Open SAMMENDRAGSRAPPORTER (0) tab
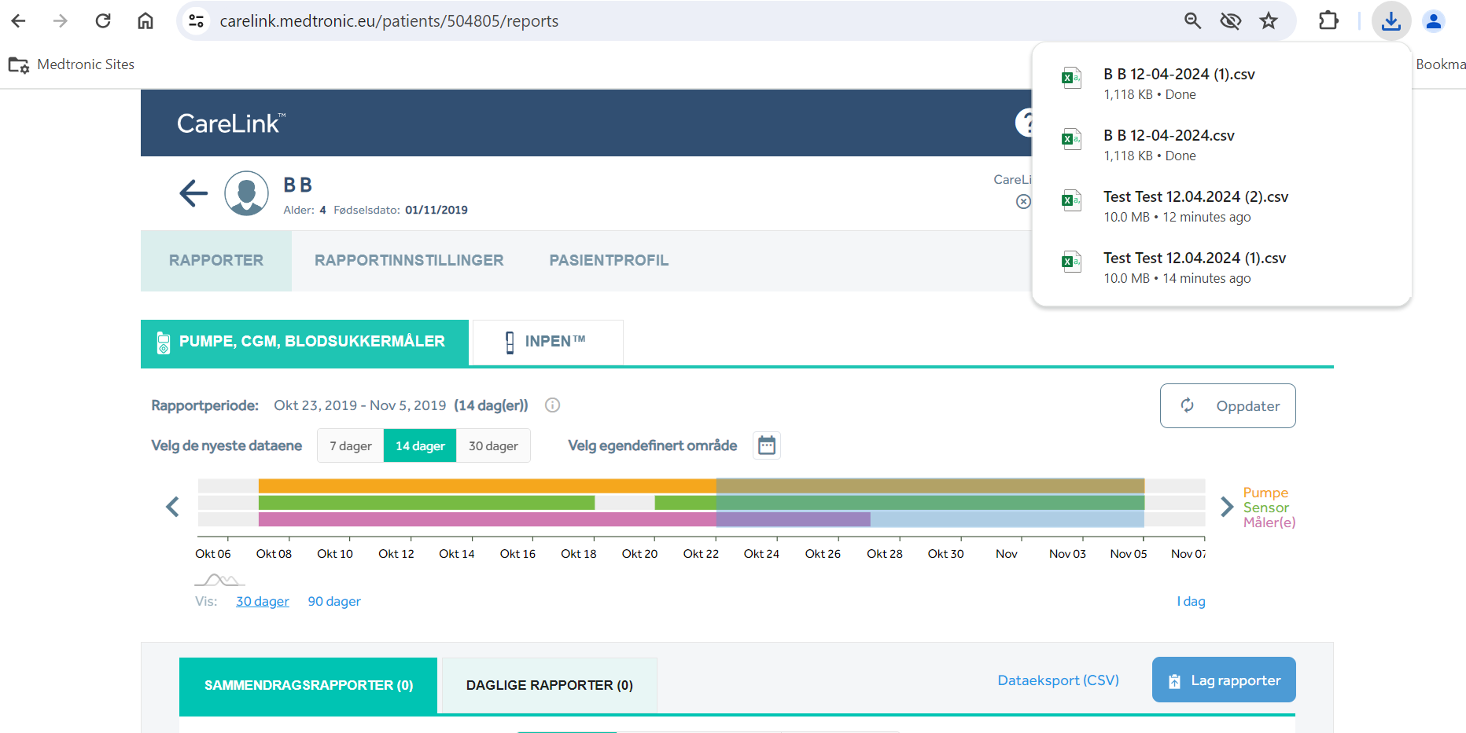This screenshot has width=1466, height=733. tap(308, 685)
